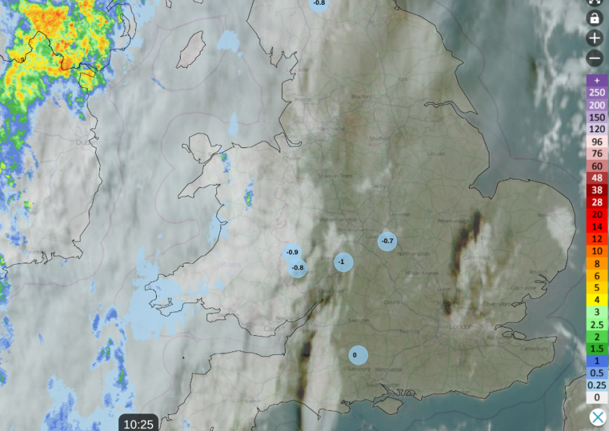This screenshot has height=431, width=609.
Task: Toggle the map lock padlock icon
Action: pos(594,18)
